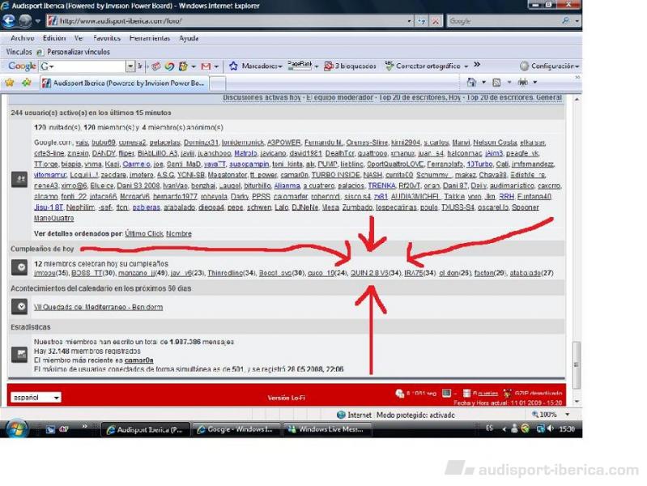
Task: Click the Windows Start orb
Action: pos(17,428)
